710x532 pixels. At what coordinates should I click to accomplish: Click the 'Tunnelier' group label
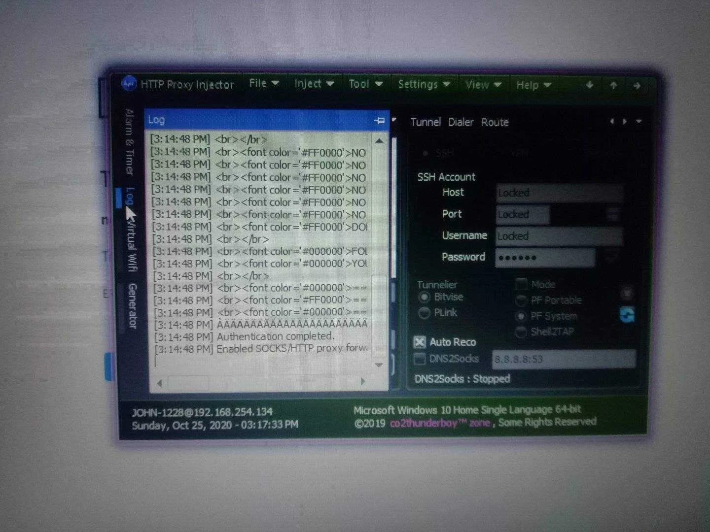pyautogui.click(x=437, y=285)
